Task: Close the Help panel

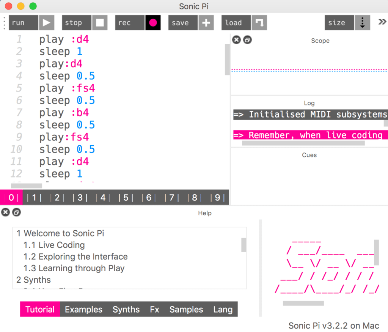Action: [x=5, y=212]
